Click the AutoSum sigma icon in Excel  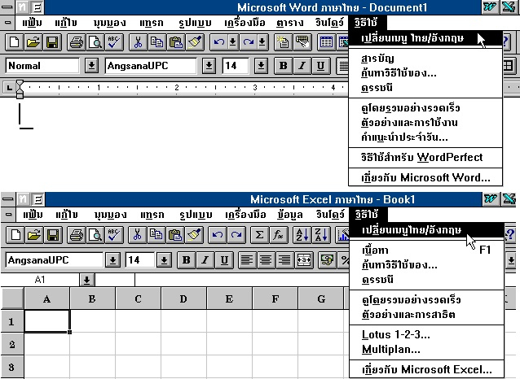tap(259, 235)
